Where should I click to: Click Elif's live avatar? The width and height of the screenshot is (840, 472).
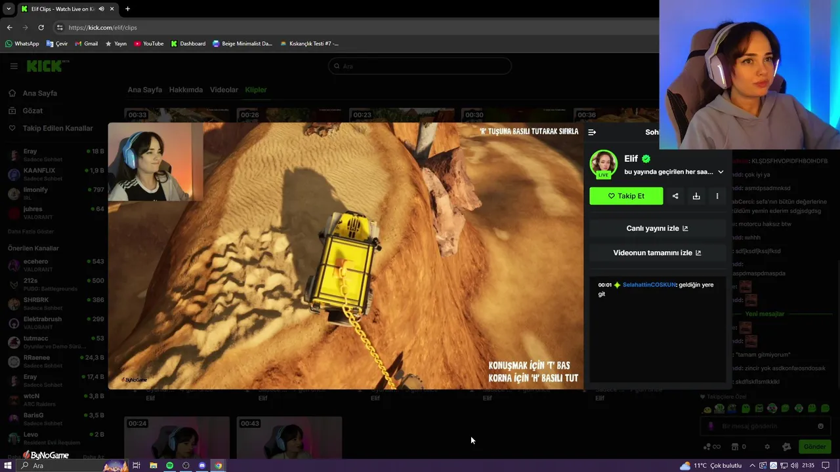coord(603,164)
